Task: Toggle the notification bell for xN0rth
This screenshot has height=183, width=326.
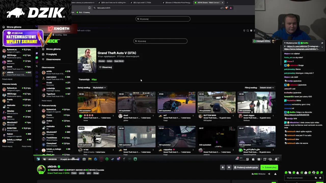Action: [223, 167]
